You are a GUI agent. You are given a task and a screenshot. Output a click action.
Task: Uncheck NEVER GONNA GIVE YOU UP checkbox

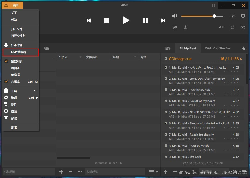(166, 112)
